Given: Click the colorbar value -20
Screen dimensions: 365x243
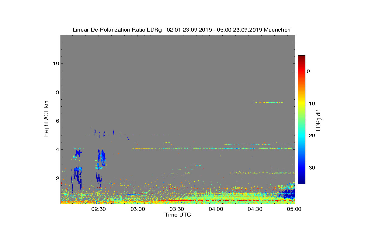Looking at the screenshot, I should (x=311, y=136).
